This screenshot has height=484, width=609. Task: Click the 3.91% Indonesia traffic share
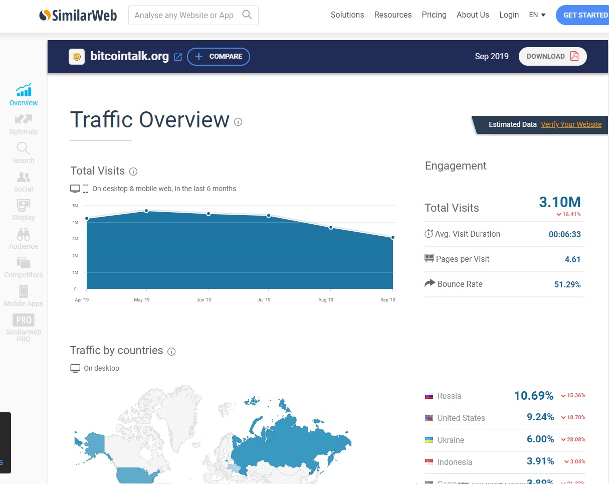[x=540, y=461]
